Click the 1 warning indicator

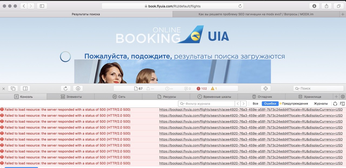tap(214, 88)
